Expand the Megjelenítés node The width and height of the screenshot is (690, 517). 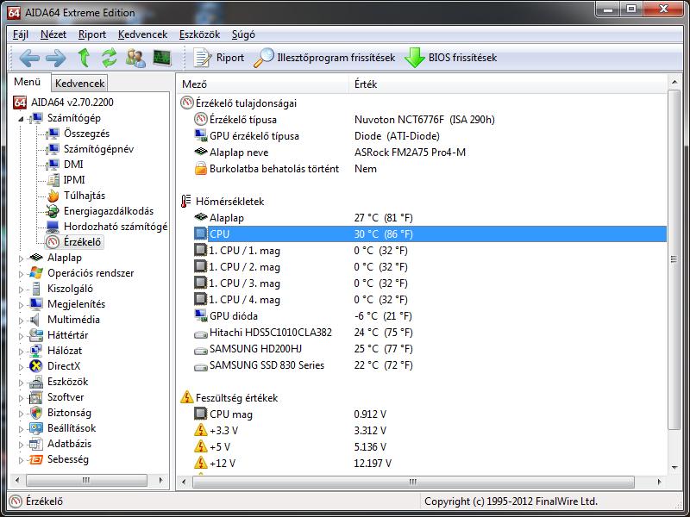pyautogui.click(x=21, y=305)
